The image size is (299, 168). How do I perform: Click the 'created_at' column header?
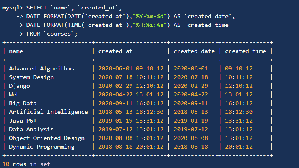115,51
